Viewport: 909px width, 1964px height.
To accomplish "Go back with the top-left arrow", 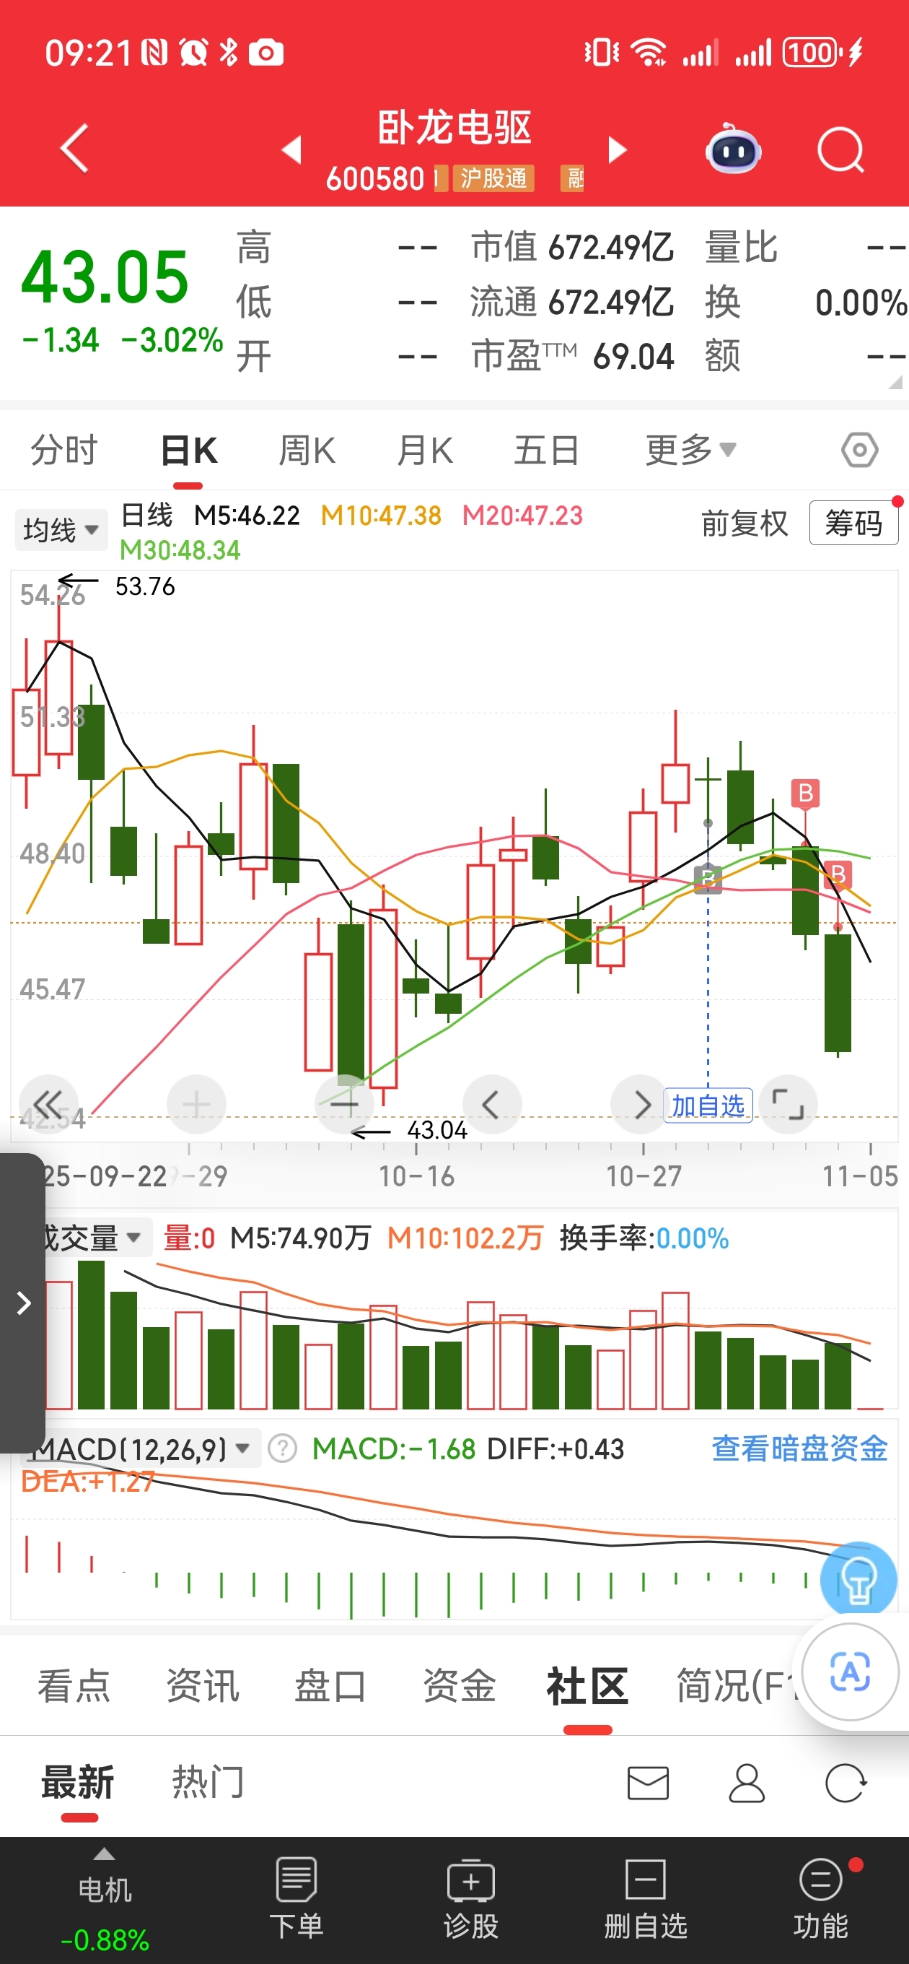I will click(x=75, y=149).
